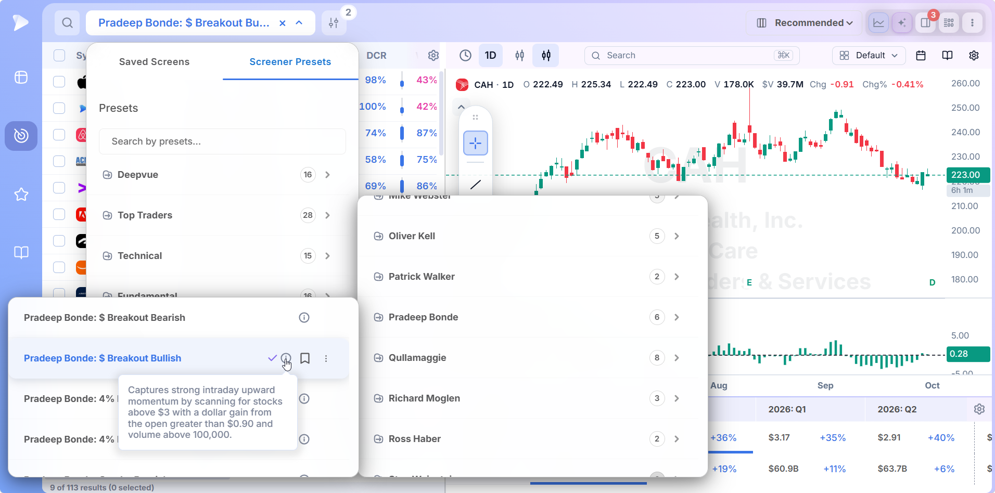Open the top-right more options menu

(x=972, y=23)
